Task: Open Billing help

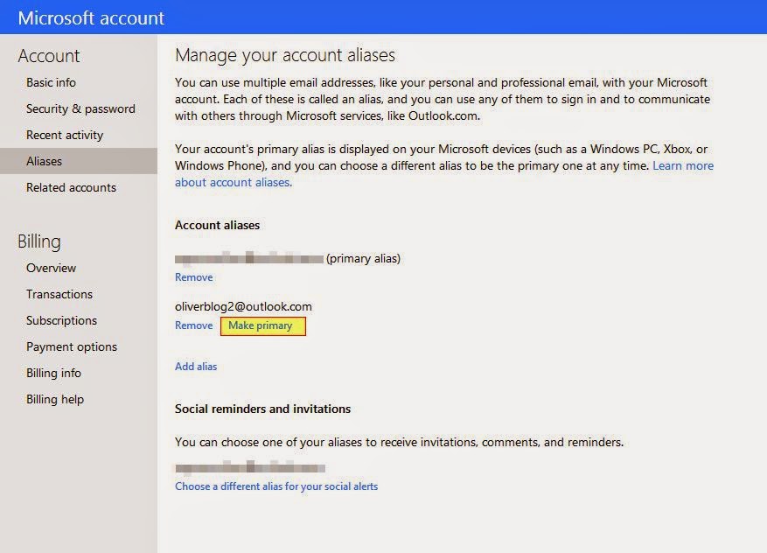Action: pos(55,399)
